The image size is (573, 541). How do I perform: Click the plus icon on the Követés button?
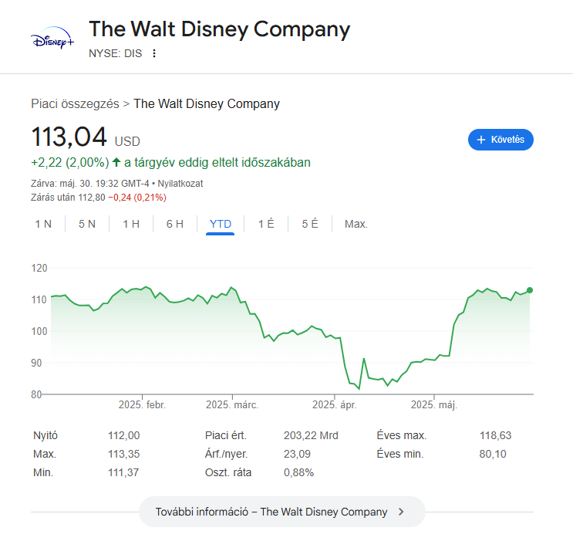[481, 140]
